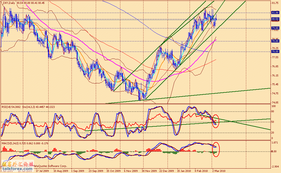Click the DXY,Daily chart title label
Screen dimensions: 281x173
[x=8, y=3]
